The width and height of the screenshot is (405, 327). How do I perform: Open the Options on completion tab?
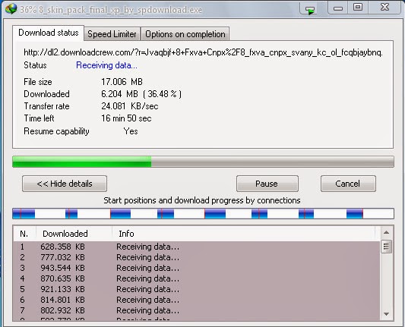point(185,34)
